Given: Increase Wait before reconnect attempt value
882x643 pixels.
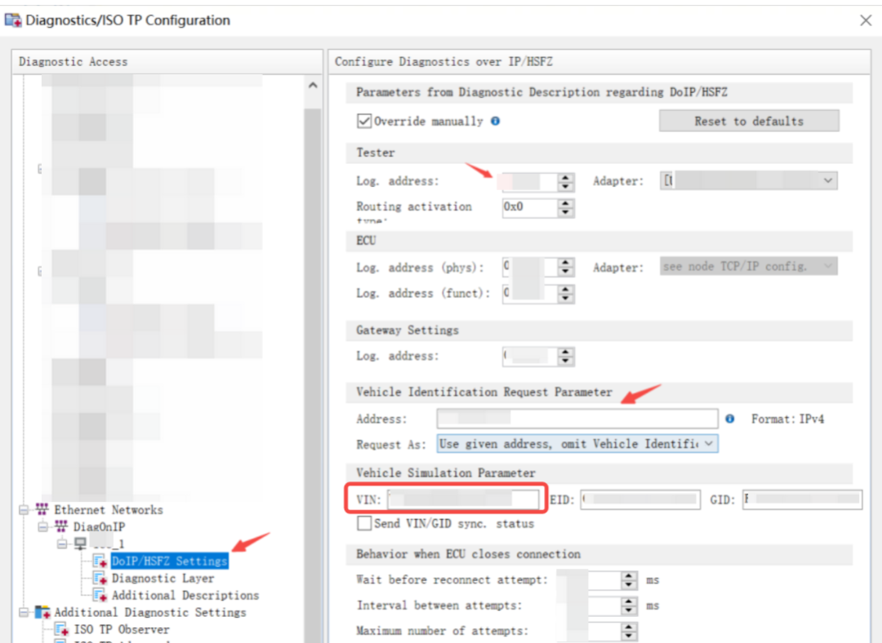Looking at the screenshot, I should (x=630, y=575).
